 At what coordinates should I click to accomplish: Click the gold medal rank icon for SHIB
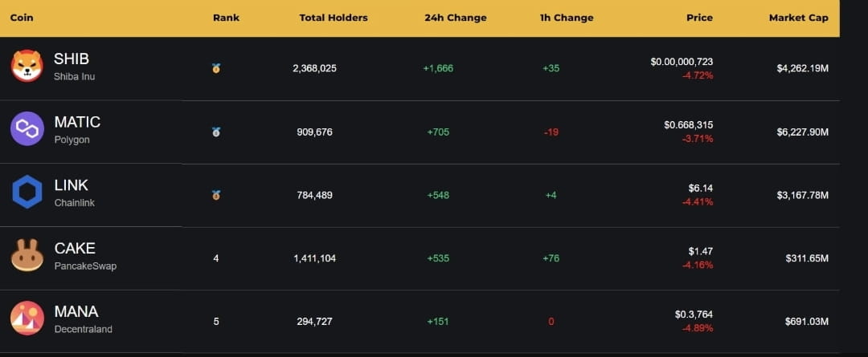tap(216, 68)
